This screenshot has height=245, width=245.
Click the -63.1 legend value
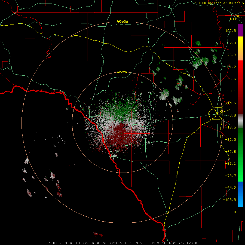point(231,164)
